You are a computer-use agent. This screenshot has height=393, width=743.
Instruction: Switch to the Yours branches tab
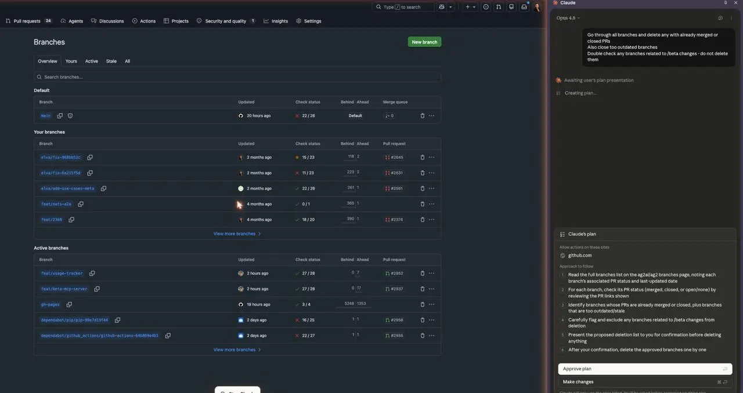[71, 61]
